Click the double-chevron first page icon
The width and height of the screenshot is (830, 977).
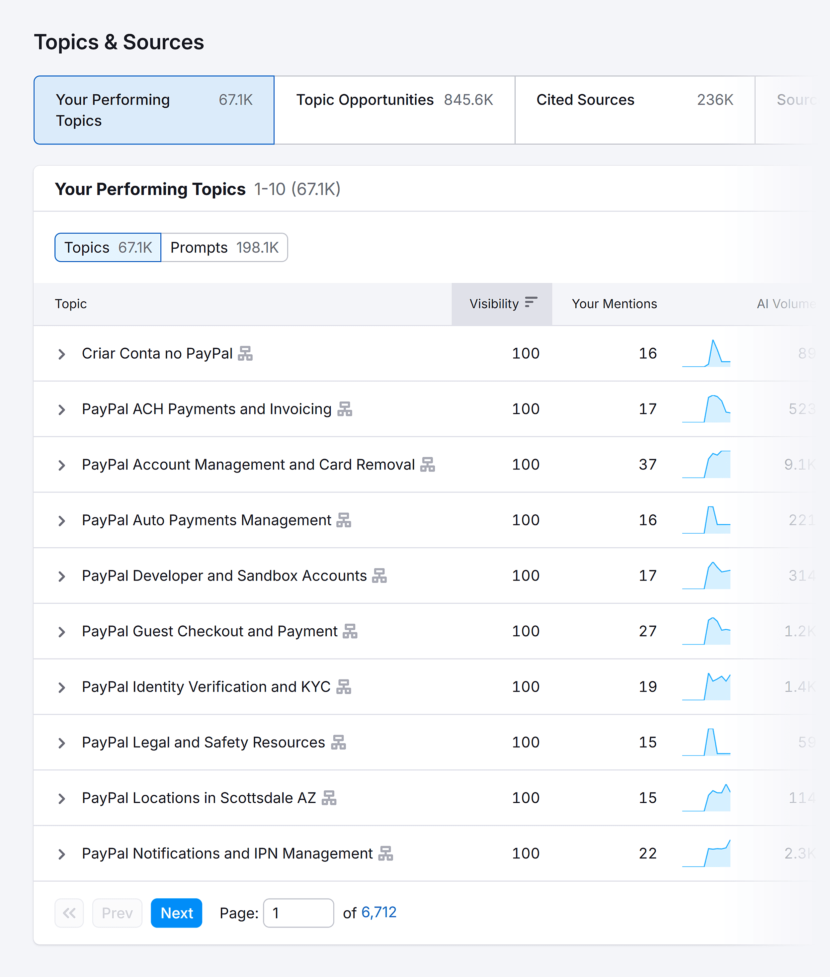click(x=69, y=913)
